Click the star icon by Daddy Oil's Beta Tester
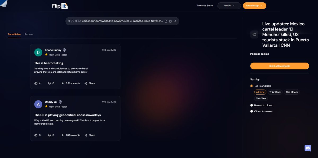Image resolution: width=318 pixels, height=158 pixels. pyautogui.click(x=46, y=107)
